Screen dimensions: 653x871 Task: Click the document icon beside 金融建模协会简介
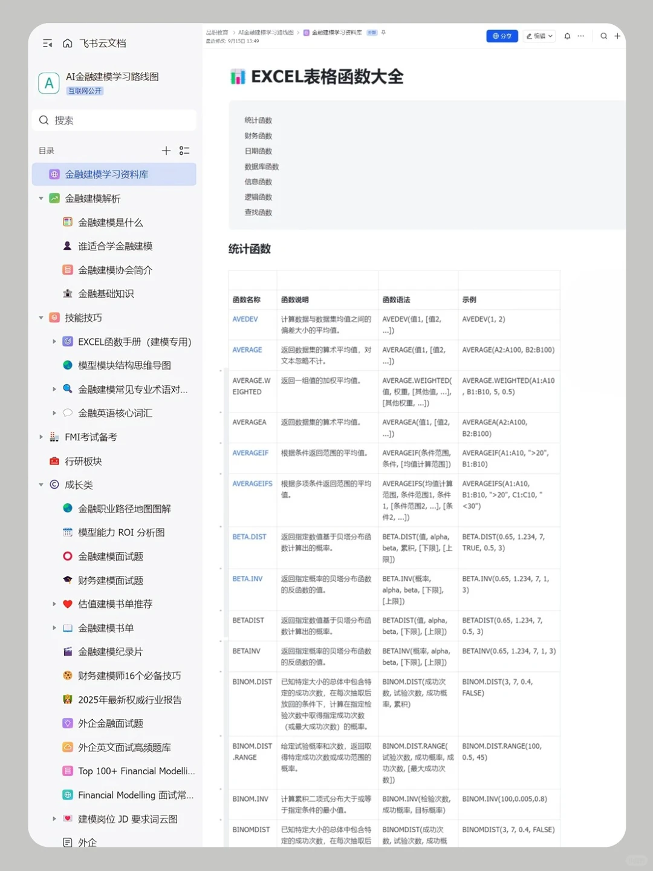(x=67, y=270)
